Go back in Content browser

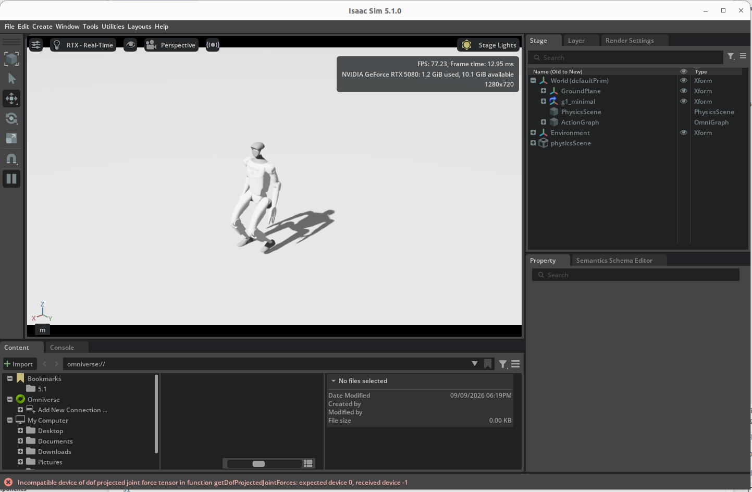[x=45, y=364]
